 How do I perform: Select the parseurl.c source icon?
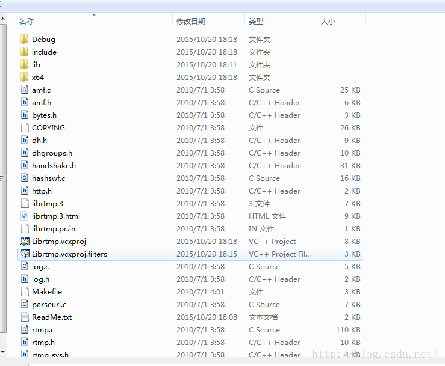coord(25,304)
